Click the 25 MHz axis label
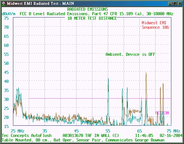Image resolution: width=184 pixels, height=144 pixels. tap(17, 131)
